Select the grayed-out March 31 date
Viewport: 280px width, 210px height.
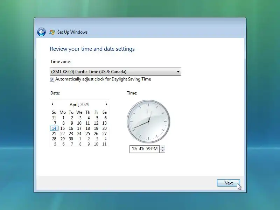click(x=54, y=118)
